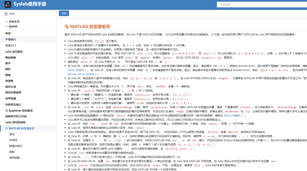Screen dimensions: 307x171
Task: Click the code snippet svd
Action: [81, 153]
